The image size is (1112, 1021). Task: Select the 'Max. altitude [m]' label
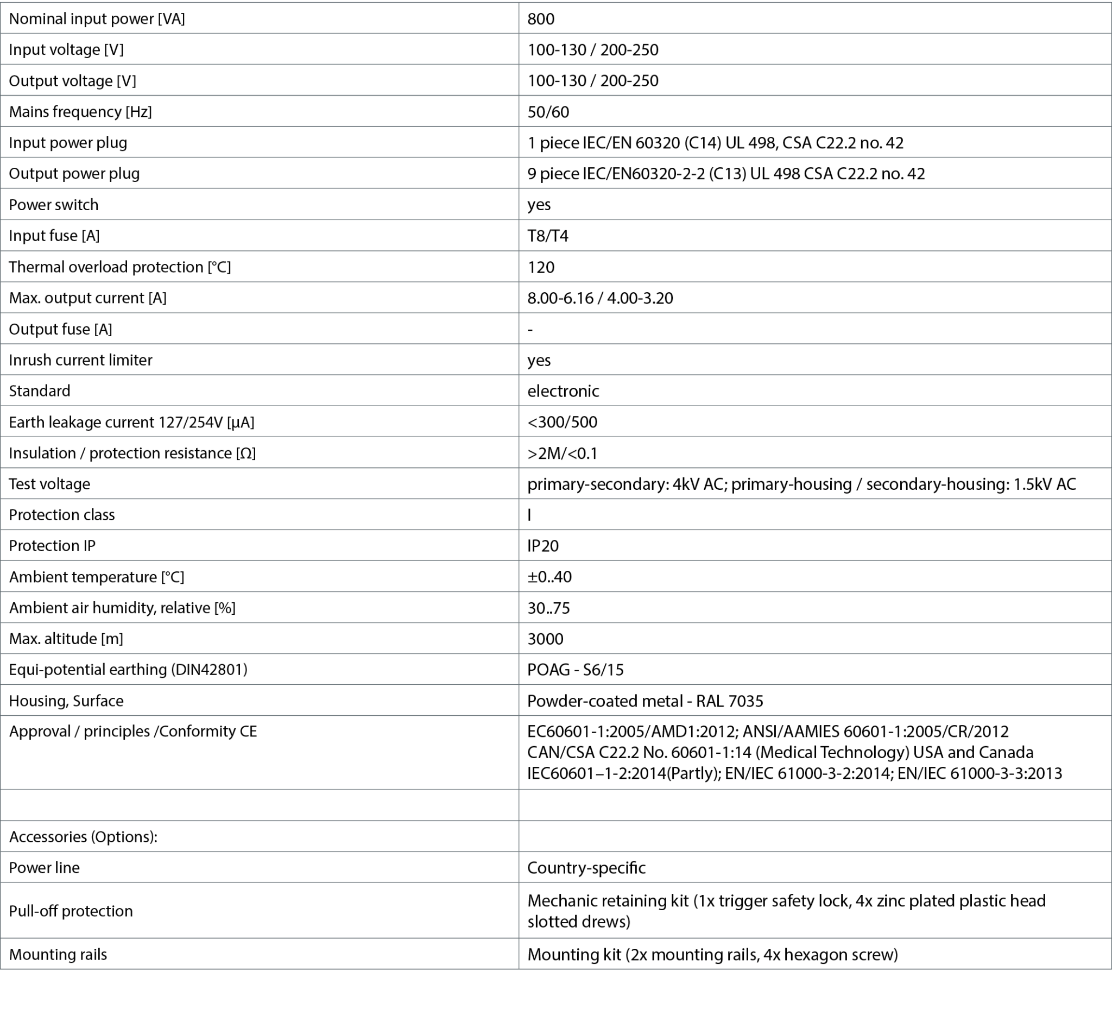(x=66, y=639)
